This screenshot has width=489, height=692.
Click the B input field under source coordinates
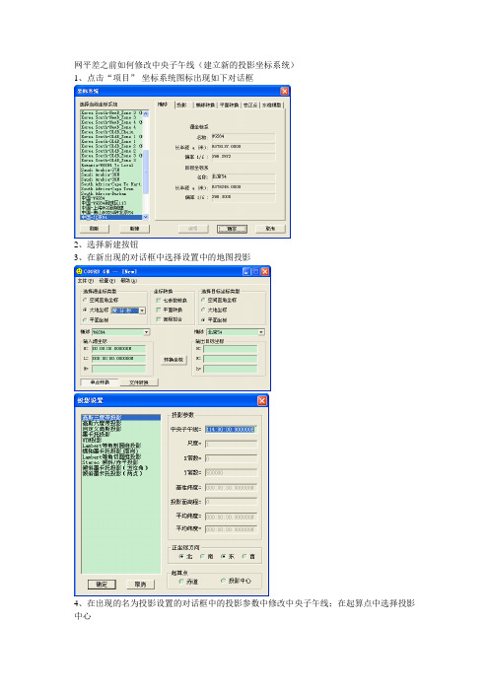118,349
